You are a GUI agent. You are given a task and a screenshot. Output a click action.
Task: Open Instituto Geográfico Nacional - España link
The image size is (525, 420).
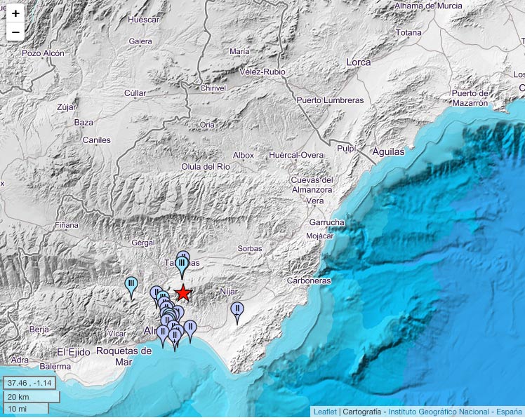(455, 412)
